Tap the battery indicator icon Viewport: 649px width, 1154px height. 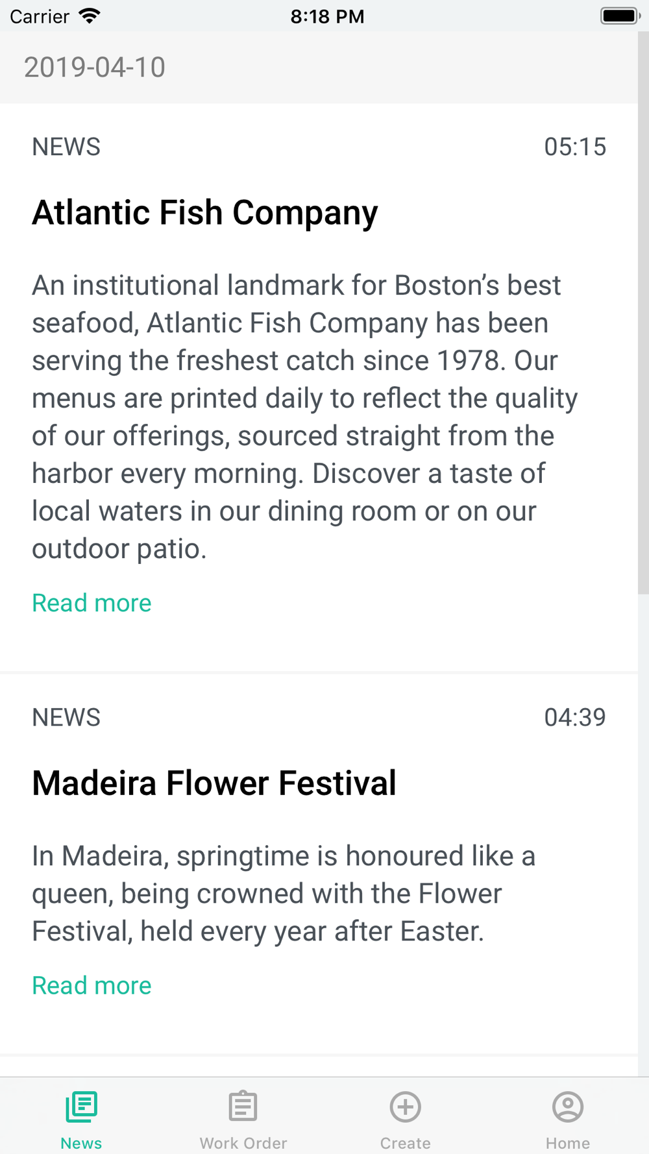[620, 16]
